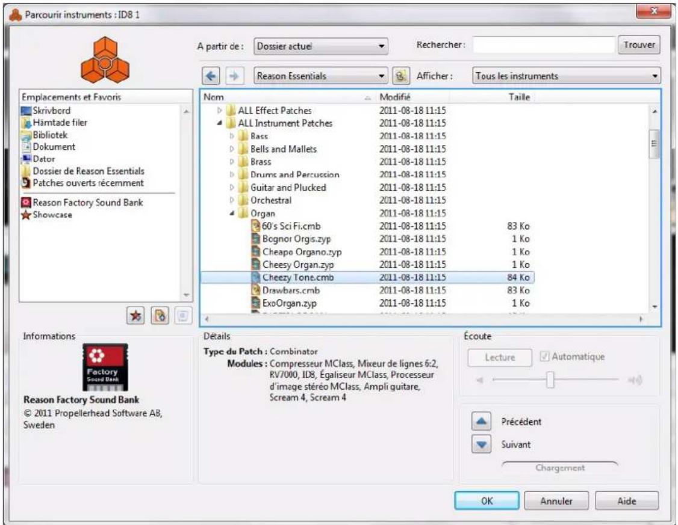
Task: Click into the Rechercher search field
Action: click(543, 45)
